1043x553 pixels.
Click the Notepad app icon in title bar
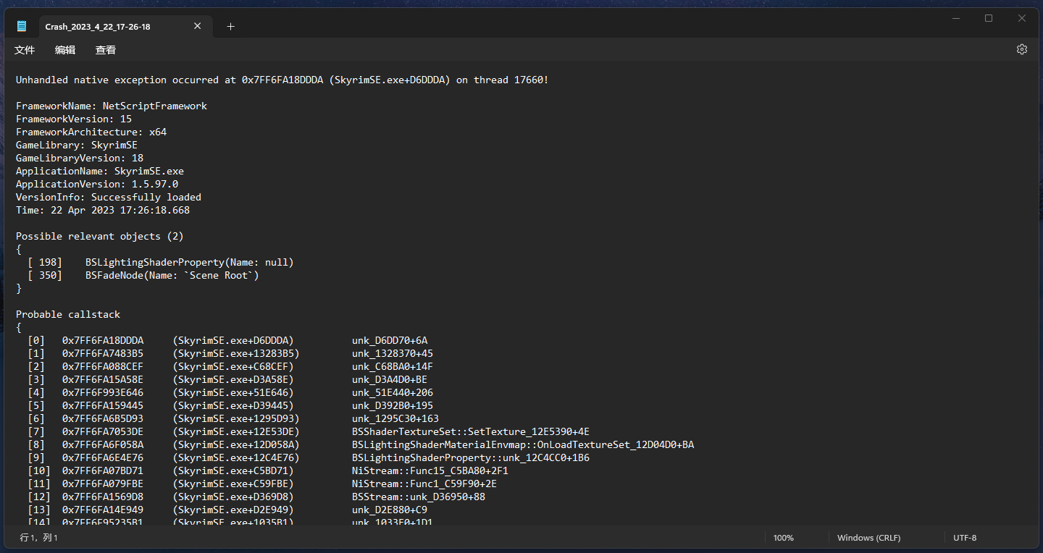point(22,26)
